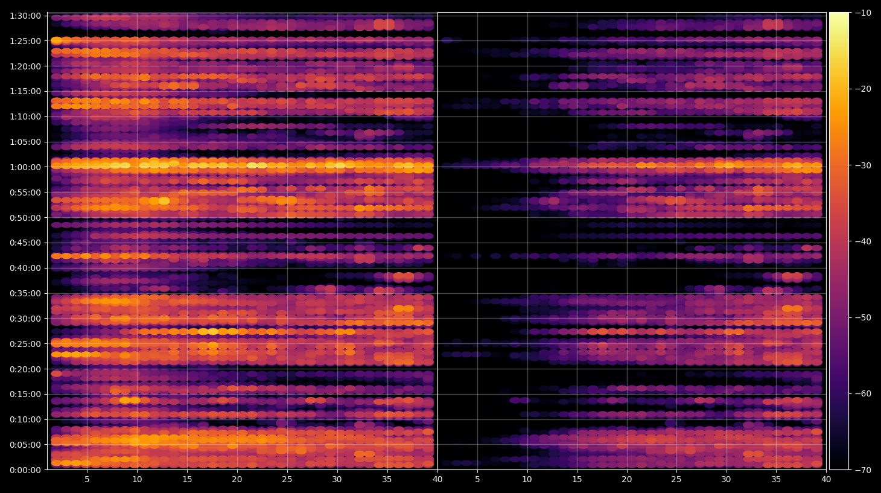881x493 pixels.
Task: Click x-axis tick 40 of right heatmap
Action: click(825, 480)
